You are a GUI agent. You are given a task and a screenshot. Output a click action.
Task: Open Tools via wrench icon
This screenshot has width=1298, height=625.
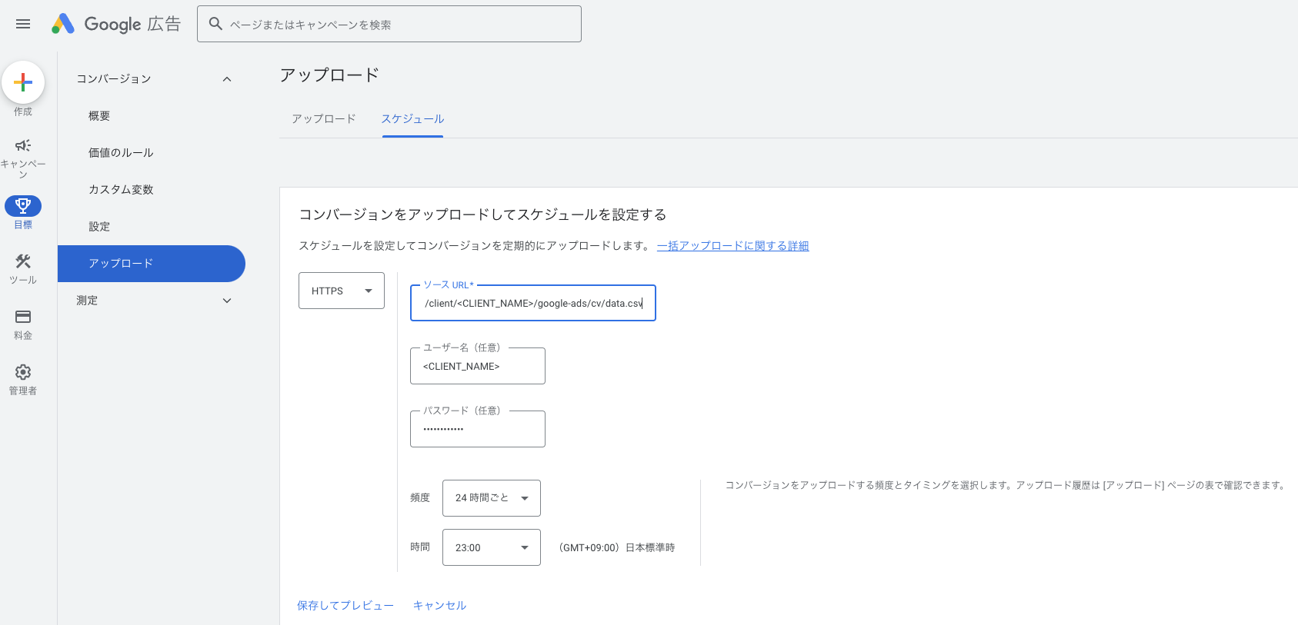coord(23,261)
